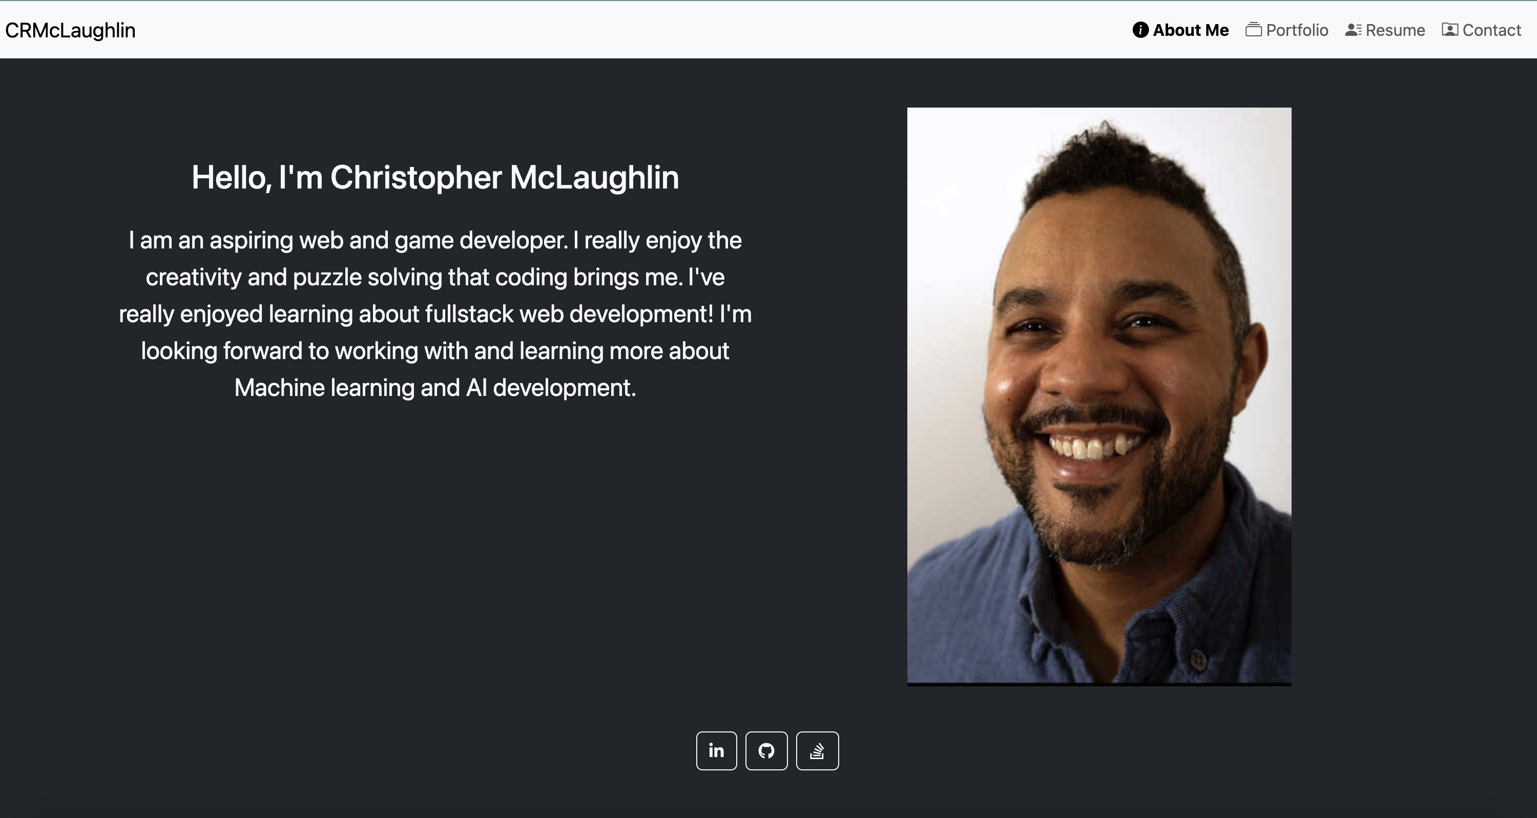Image resolution: width=1537 pixels, height=818 pixels.
Task: Click the LinkedIn social button
Action: (716, 750)
